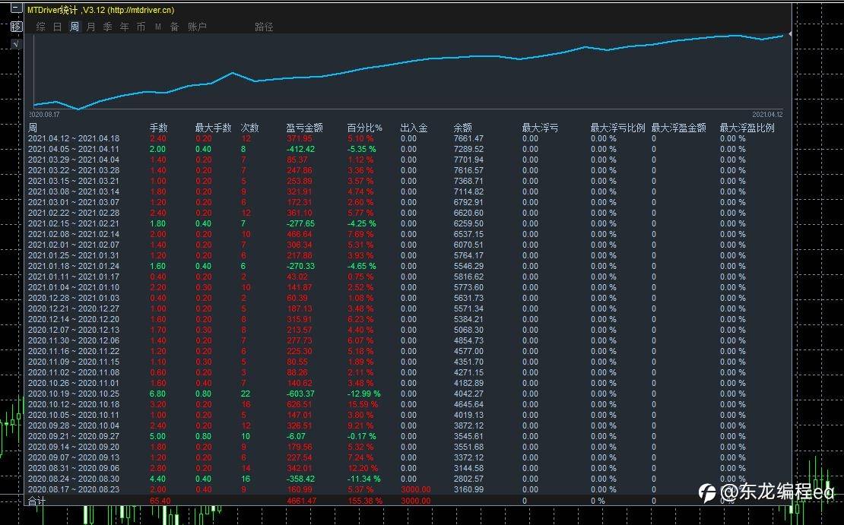Screen dimensions: 844x525
Task: Select the 日 daily statistics tab
Action: coord(58,27)
